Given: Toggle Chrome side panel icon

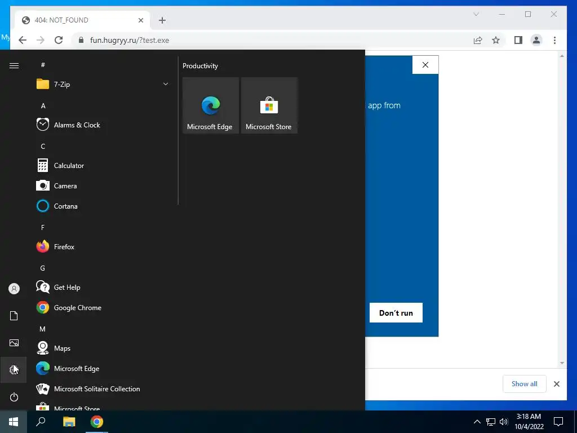Looking at the screenshot, I should [518, 40].
